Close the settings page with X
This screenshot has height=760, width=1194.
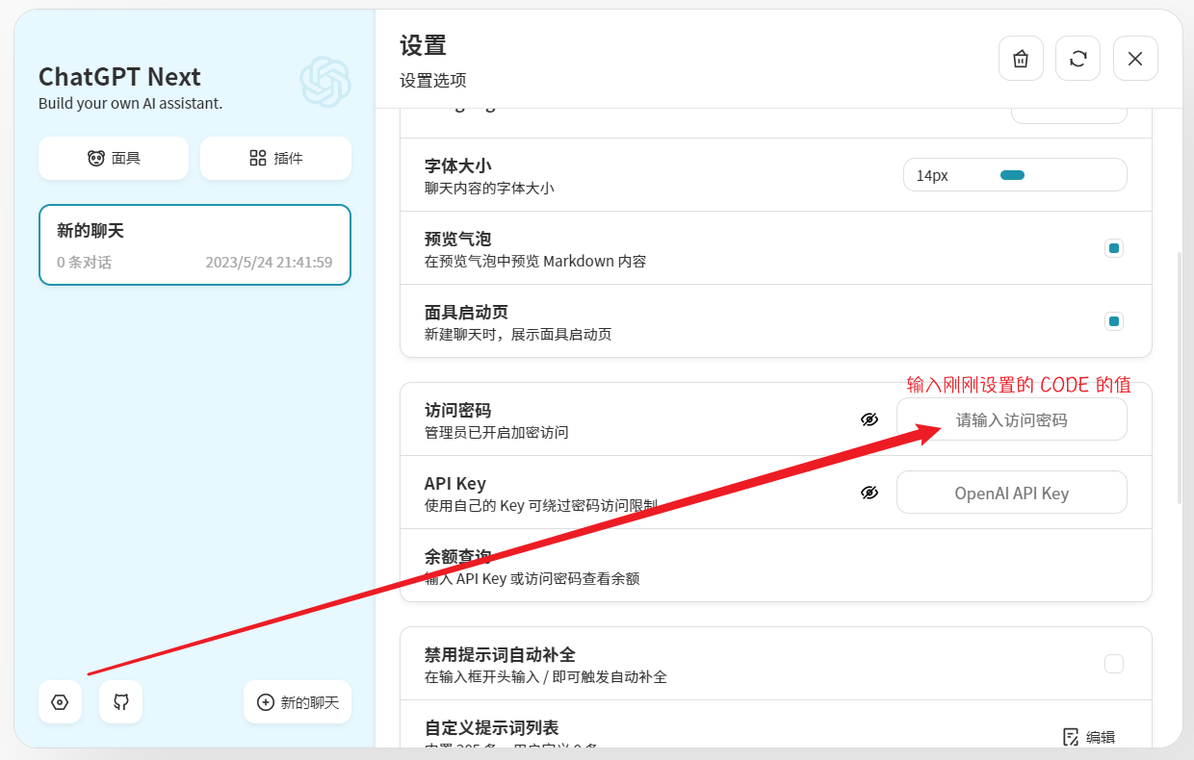pos(1135,59)
